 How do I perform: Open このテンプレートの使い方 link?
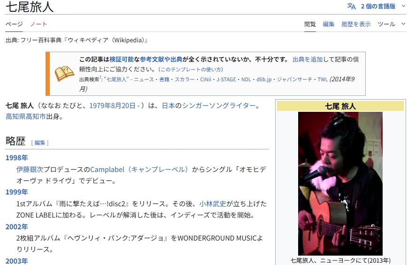tap(191, 70)
